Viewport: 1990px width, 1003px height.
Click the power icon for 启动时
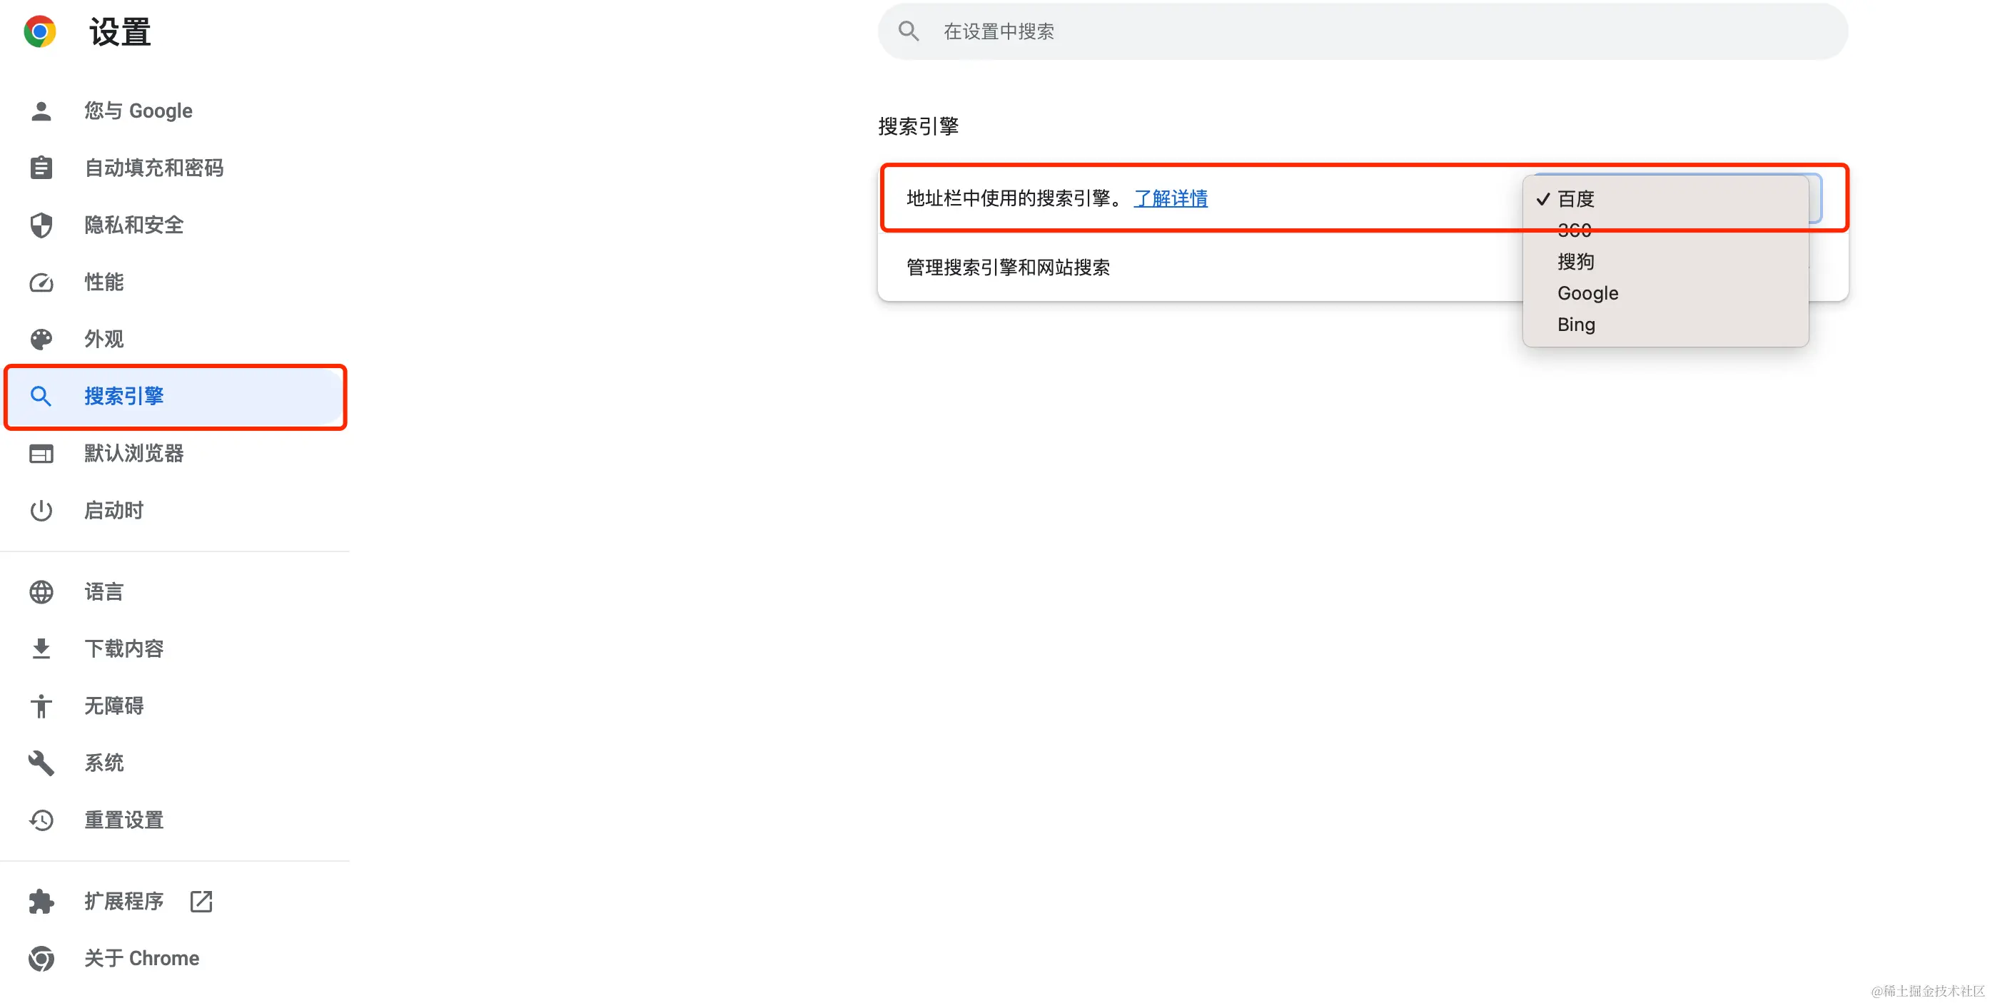pyautogui.click(x=41, y=510)
